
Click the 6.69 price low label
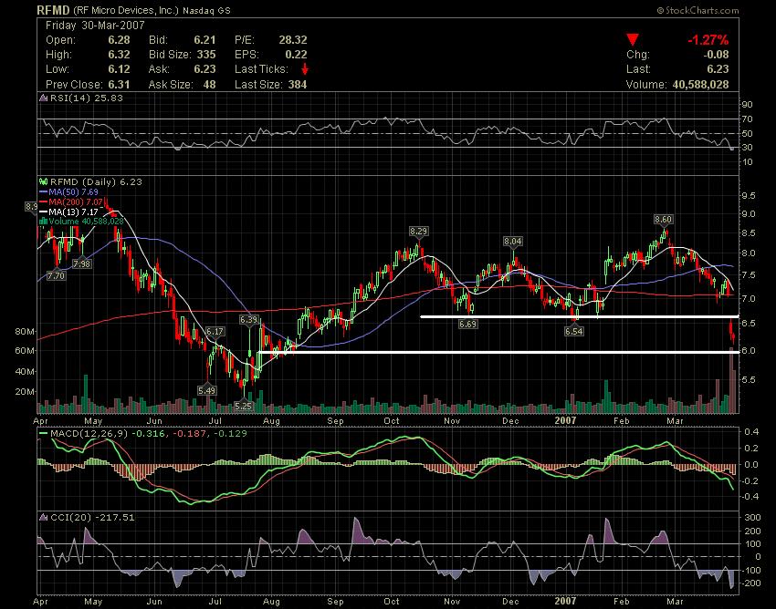pyautogui.click(x=467, y=325)
